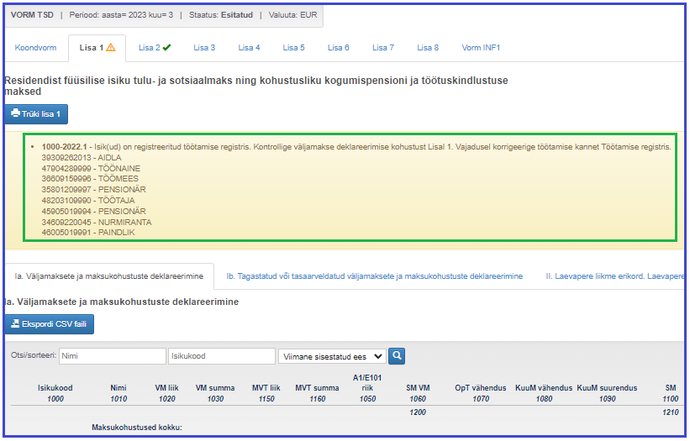Click the SM VM 1060 column header
The width and height of the screenshot is (690, 441).
(418, 393)
